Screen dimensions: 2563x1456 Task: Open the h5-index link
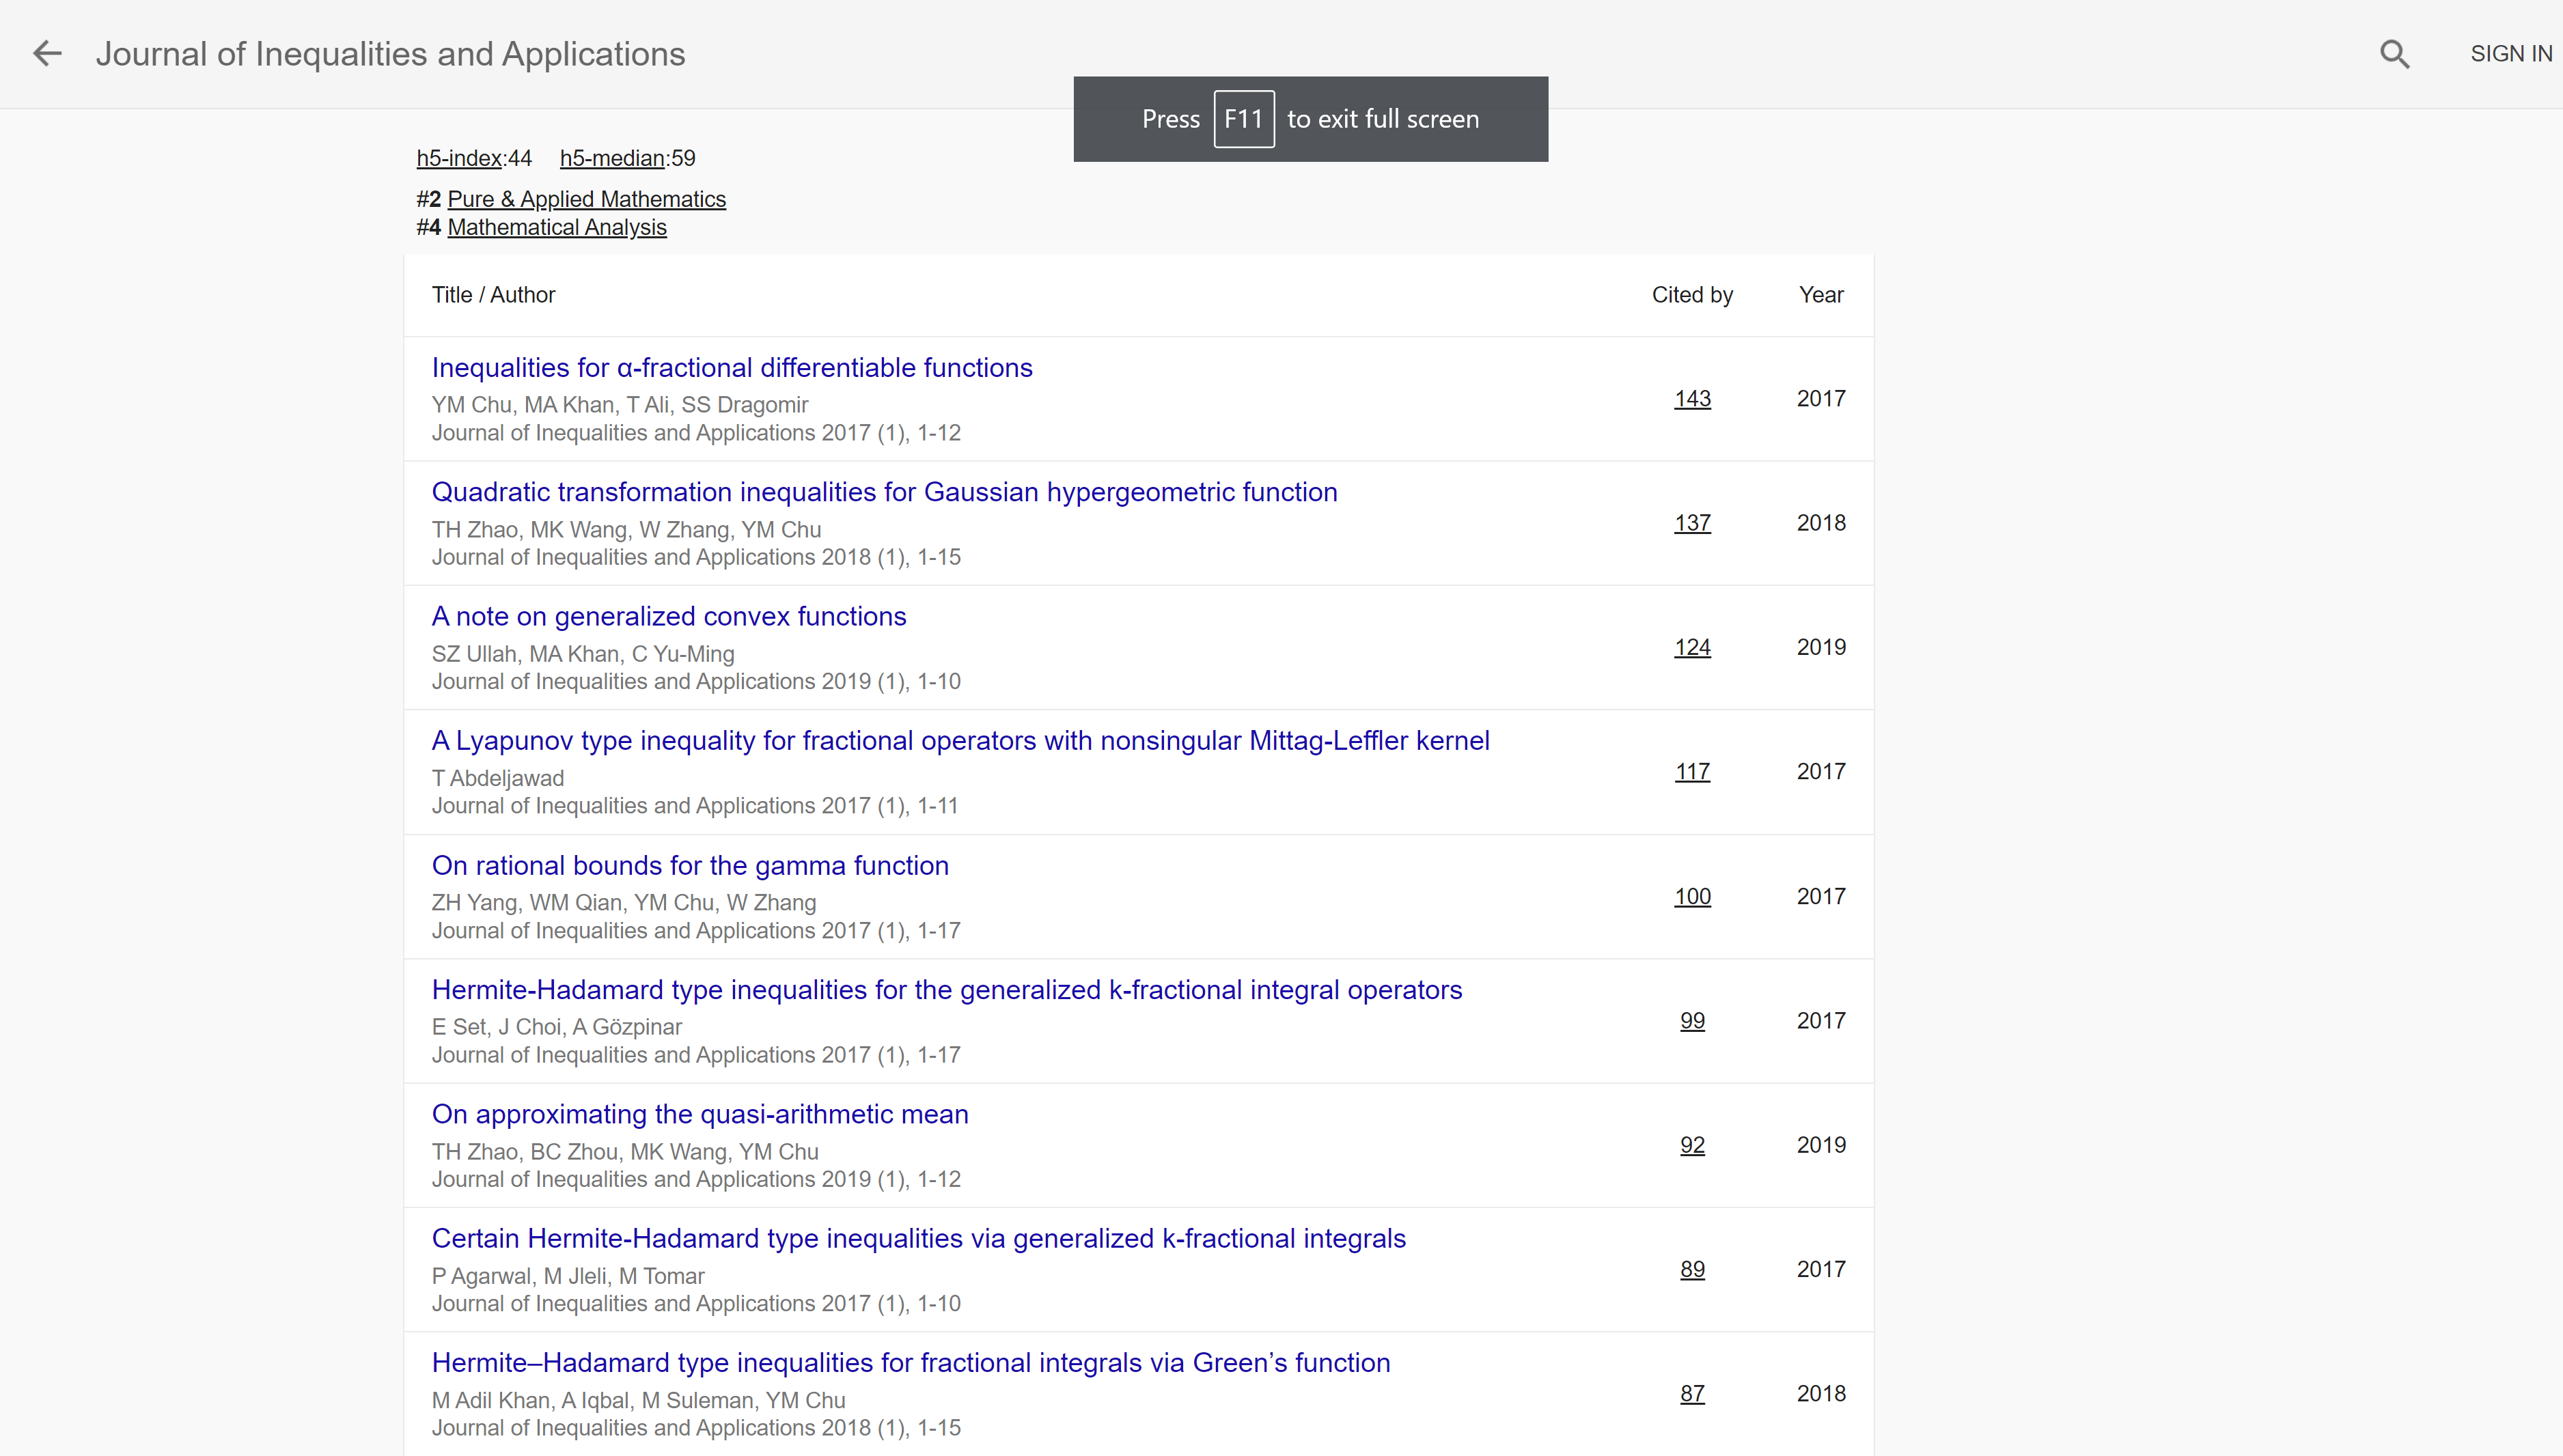tap(459, 158)
